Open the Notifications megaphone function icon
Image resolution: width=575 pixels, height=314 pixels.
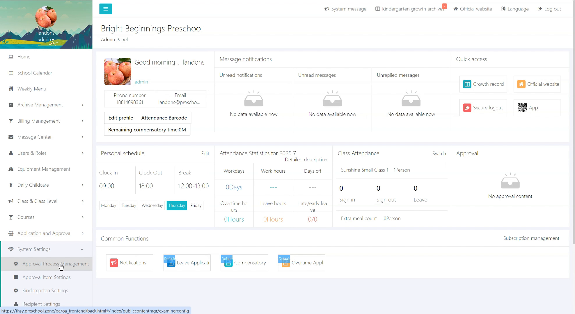[114, 263]
